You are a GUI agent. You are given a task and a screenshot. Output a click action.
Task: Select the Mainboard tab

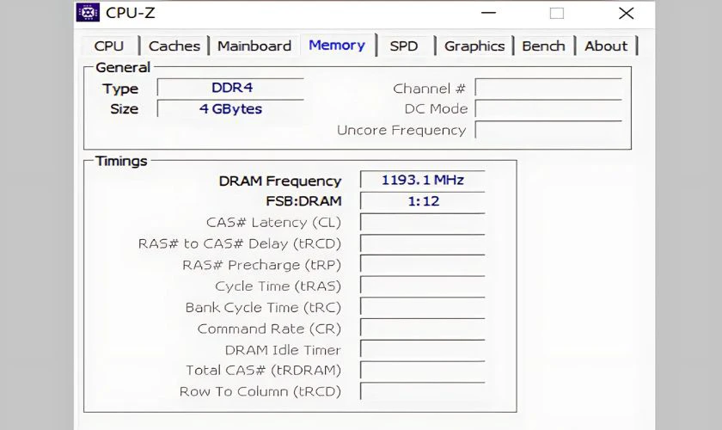tap(254, 46)
